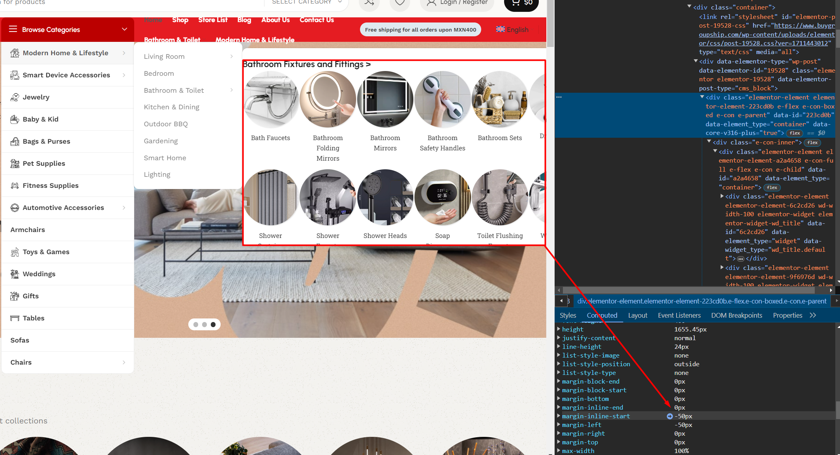Click the Smart Device Accessories icon
This screenshot has height=455, width=840.
click(x=15, y=75)
